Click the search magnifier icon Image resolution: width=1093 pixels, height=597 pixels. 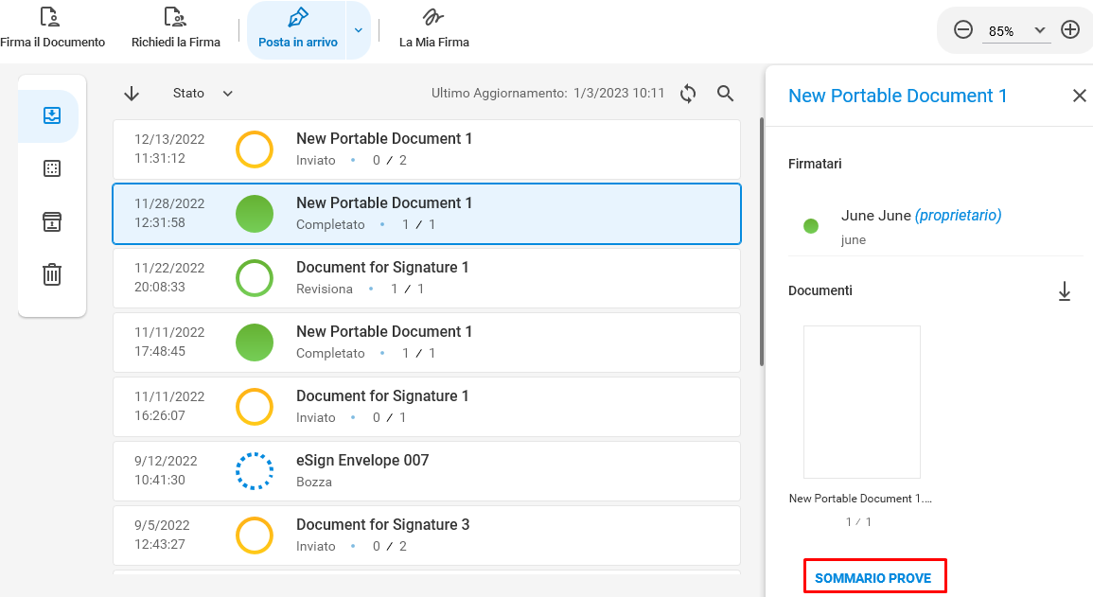(x=726, y=94)
